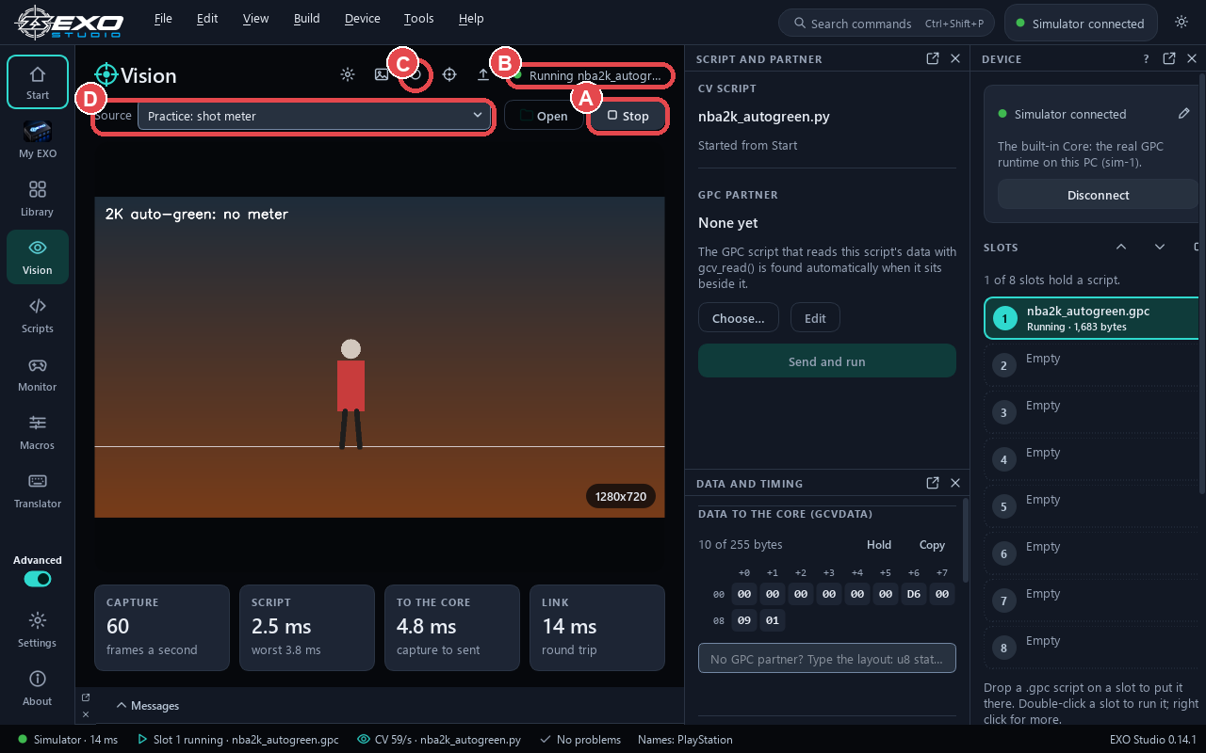Click Hold in Data to the Core

coord(879,544)
